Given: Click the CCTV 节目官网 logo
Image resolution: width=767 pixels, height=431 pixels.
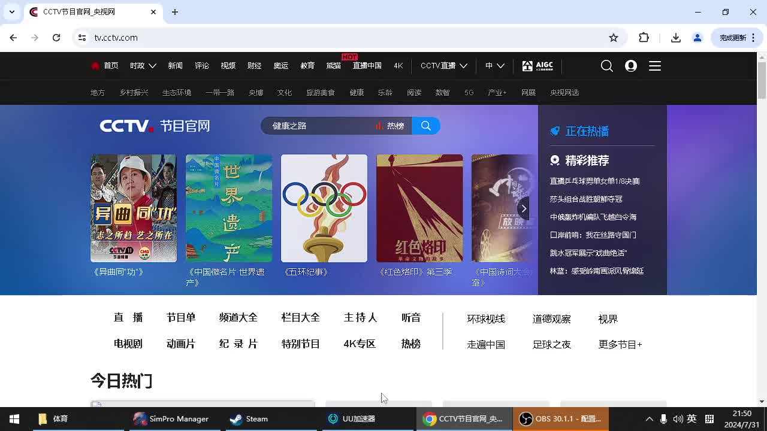Looking at the screenshot, I should point(155,126).
